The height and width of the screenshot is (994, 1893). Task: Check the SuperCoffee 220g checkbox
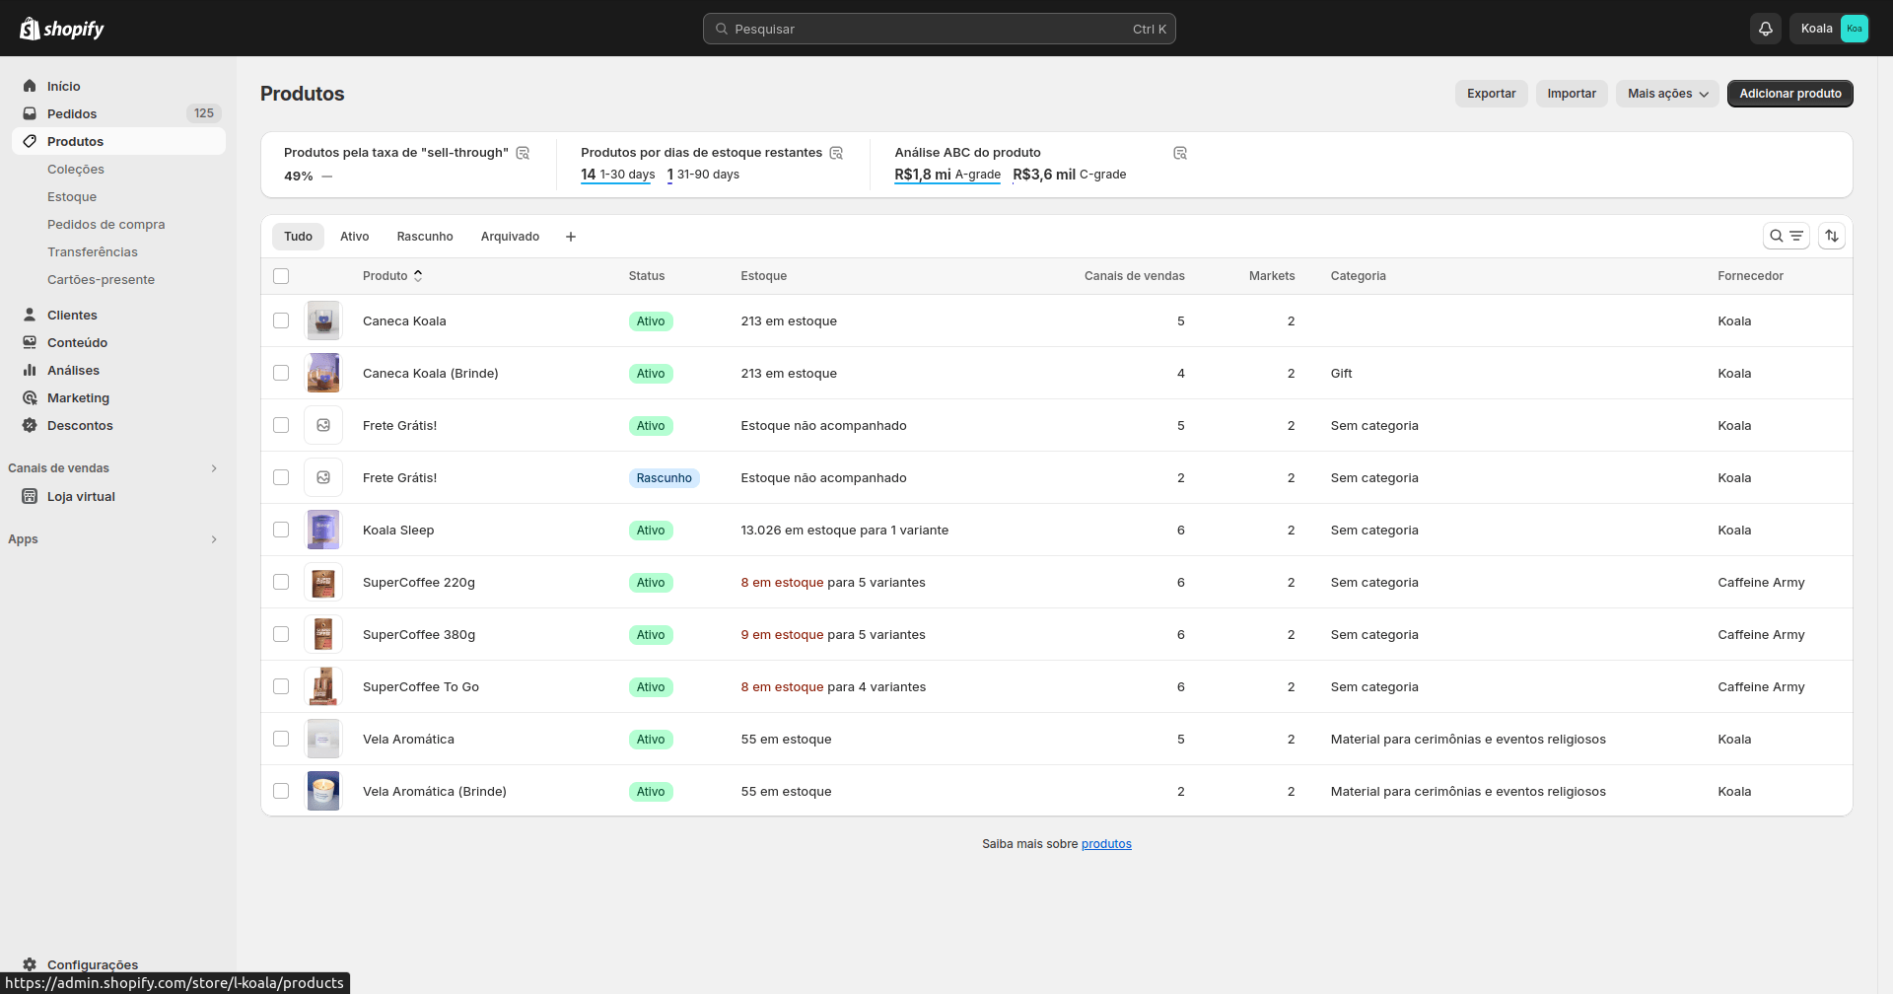tap(281, 582)
